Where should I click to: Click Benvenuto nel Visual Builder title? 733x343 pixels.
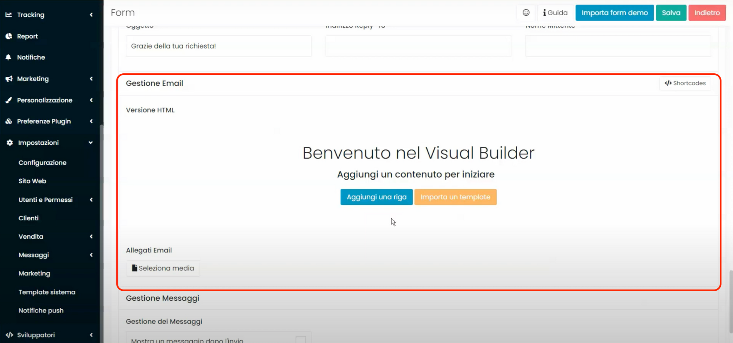pyautogui.click(x=418, y=153)
